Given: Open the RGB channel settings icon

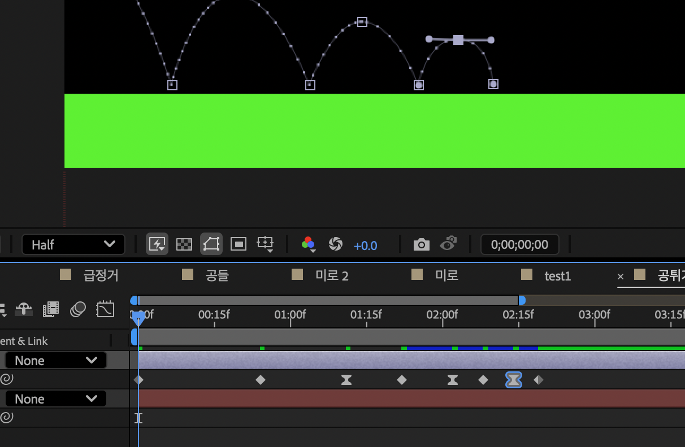Looking at the screenshot, I should [x=308, y=244].
